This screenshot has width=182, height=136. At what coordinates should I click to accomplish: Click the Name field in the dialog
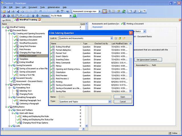point(85,97)
